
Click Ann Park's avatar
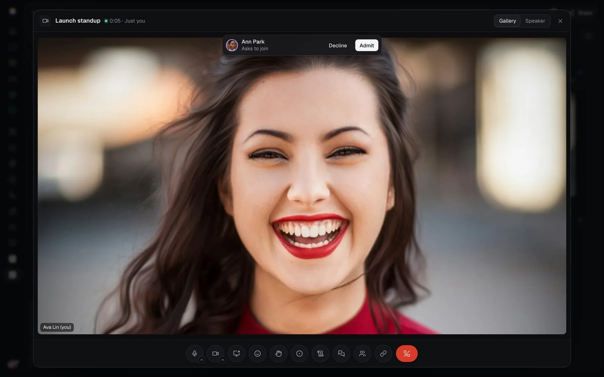232,45
